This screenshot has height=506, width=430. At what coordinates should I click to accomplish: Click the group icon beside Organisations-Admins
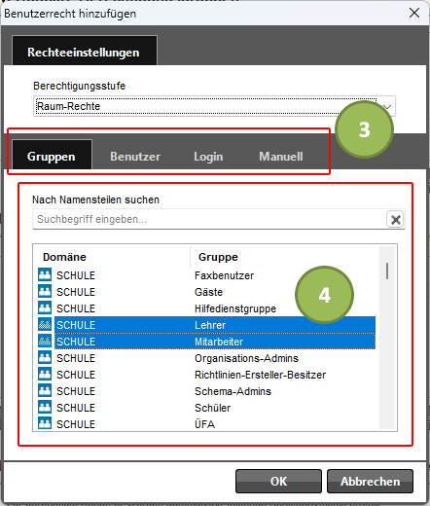click(45, 357)
